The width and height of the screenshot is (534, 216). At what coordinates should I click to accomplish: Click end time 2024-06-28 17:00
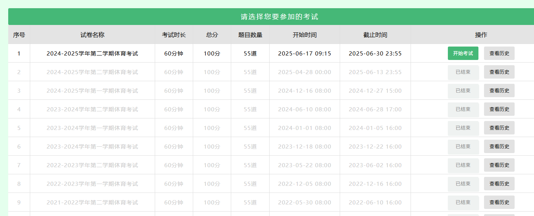[x=375, y=109]
